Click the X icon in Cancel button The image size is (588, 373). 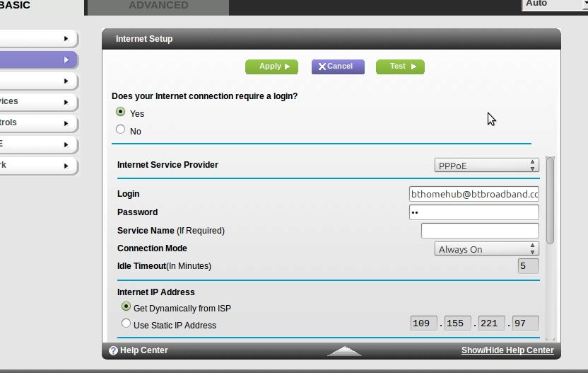pos(322,67)
